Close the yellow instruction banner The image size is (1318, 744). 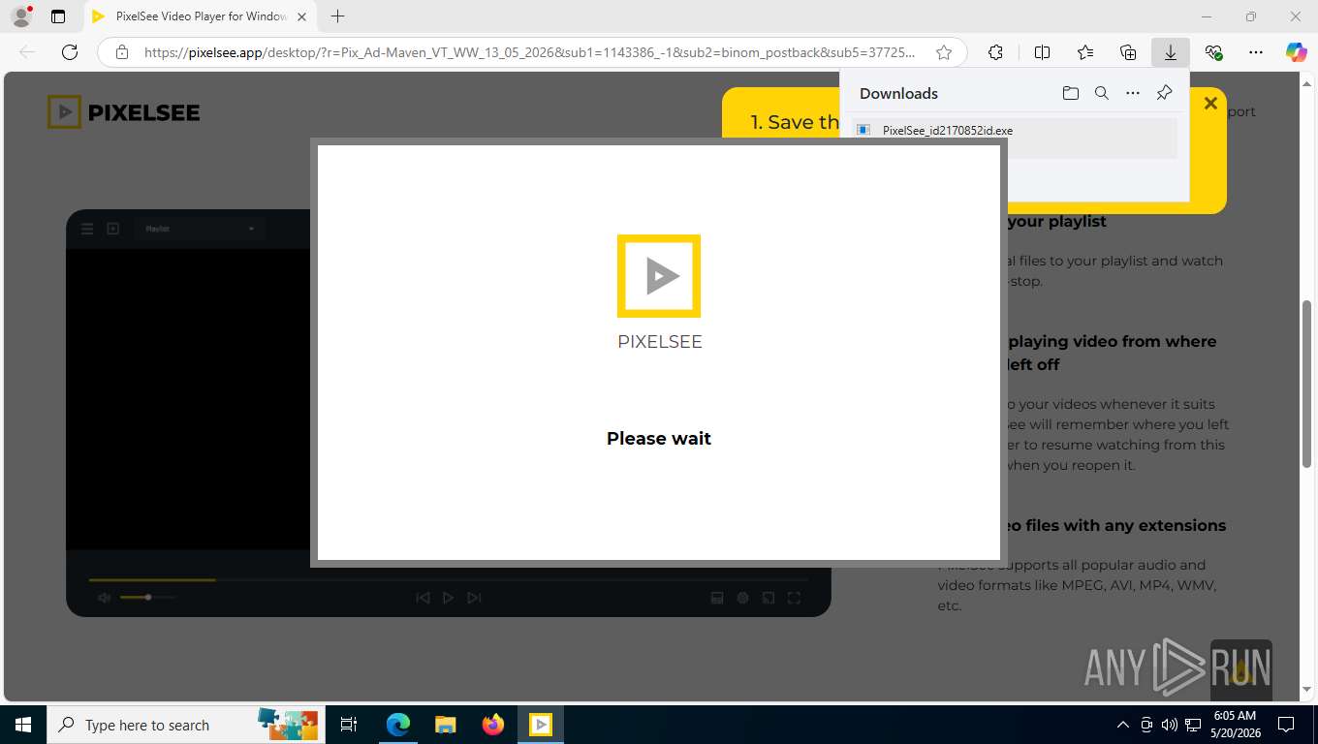pos(1210,103)
